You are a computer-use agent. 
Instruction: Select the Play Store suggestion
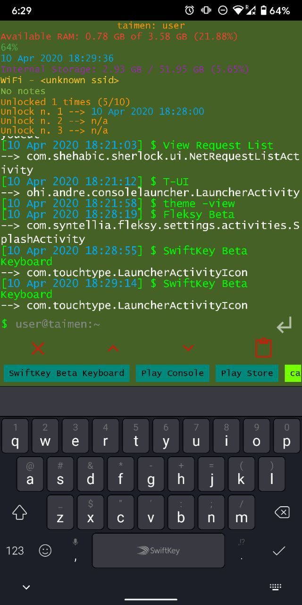pos(247,373)
